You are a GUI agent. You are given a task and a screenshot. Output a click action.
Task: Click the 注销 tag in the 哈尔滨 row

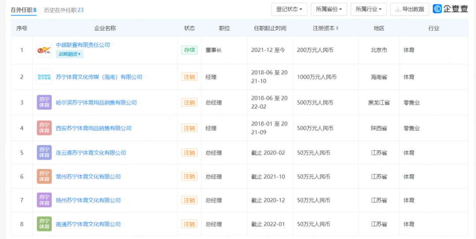pos(190,103)
